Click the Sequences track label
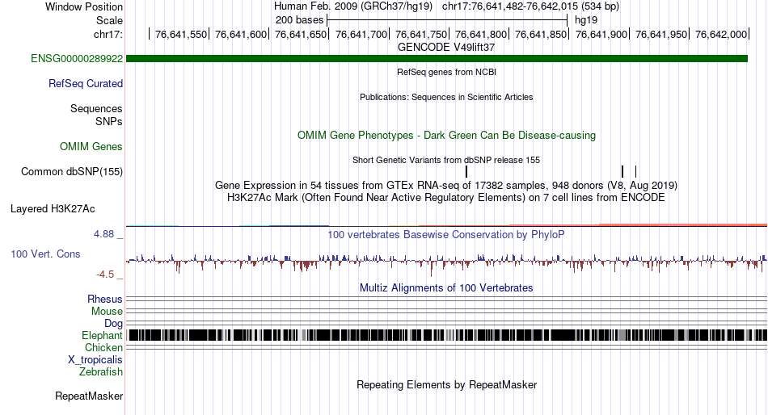768x415 pixels. 96,109
